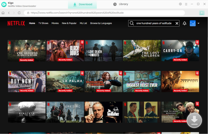Viewport: 208px width, 134px height.
Task: Click the Top 10 badge on Carry-On
Action: 197,42
